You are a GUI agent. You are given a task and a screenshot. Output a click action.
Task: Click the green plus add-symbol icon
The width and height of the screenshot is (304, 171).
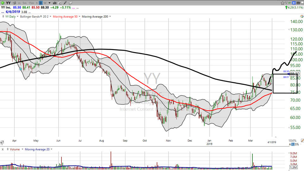pos(3,3)
